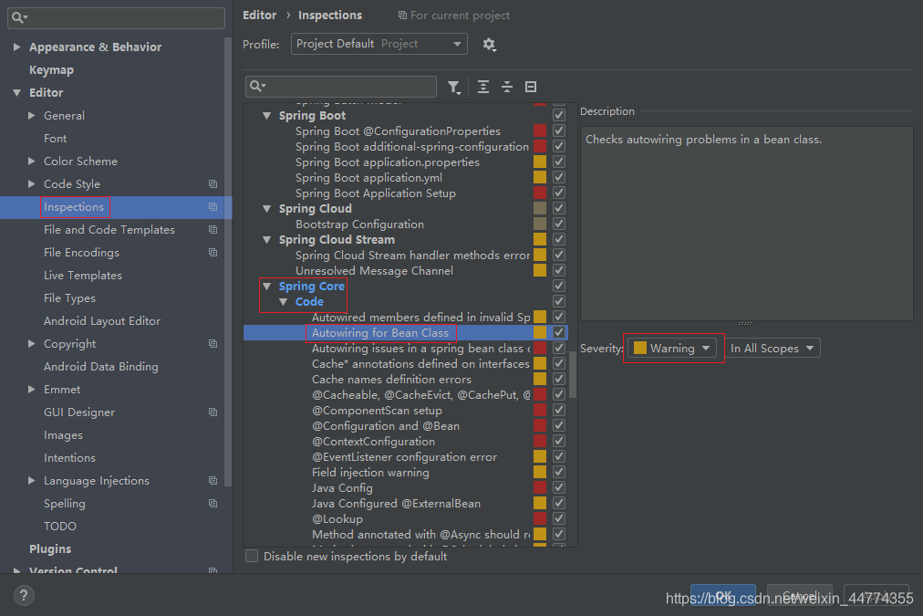Viewport: 923px width, 616px height.
Task: Click the For current project icon
Action: 402,16
